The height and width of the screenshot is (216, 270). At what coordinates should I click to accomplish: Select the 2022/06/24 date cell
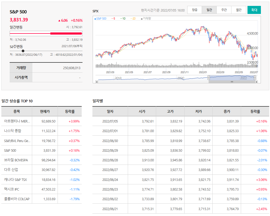[110, 180]
